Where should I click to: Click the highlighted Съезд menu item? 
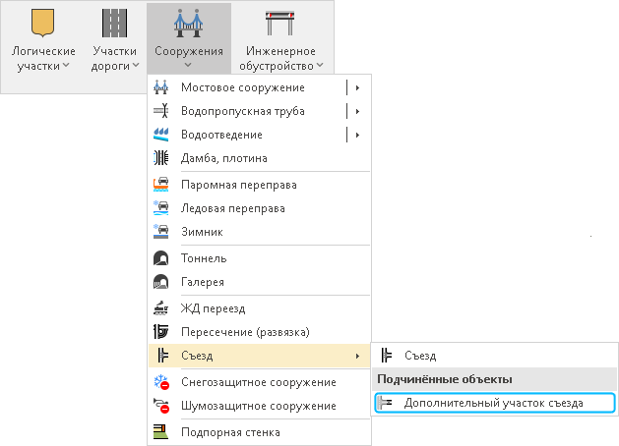(260, 356)
